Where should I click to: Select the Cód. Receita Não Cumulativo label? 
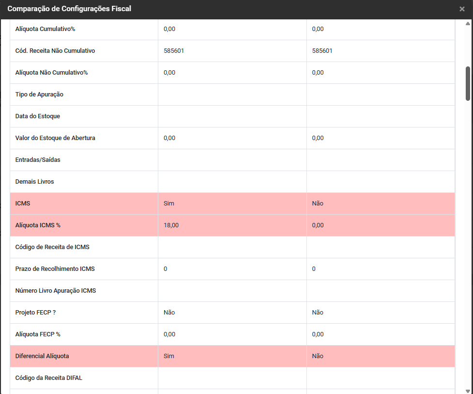click(55, 51)
